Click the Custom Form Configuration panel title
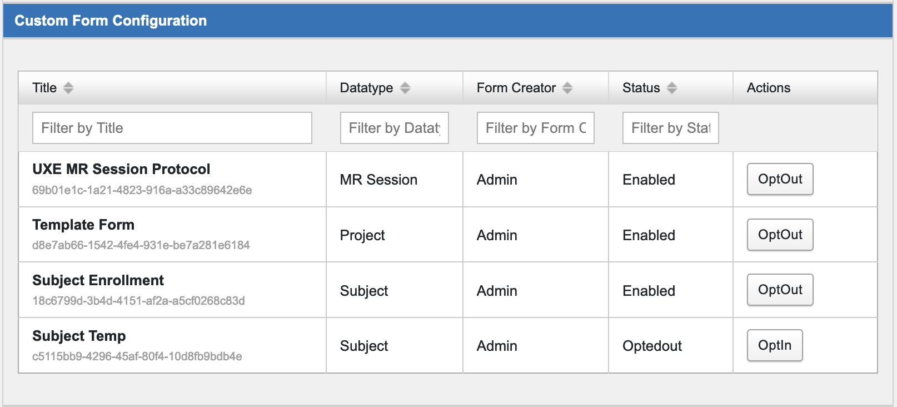Screen dimensions: 897x407 click(x=111, y=21)
